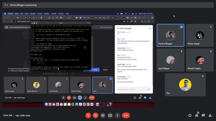Open More options in the bottom call bar

pyautogui.click(x=117, y=115)
